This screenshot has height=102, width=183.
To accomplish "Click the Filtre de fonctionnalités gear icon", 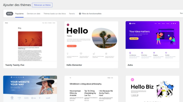I will coord(80,14).
